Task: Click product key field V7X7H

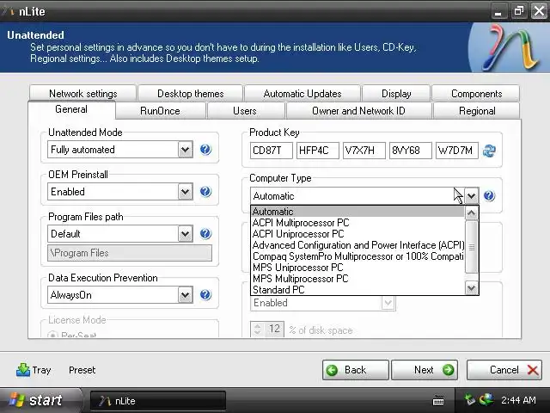Action: coord(364,151)
